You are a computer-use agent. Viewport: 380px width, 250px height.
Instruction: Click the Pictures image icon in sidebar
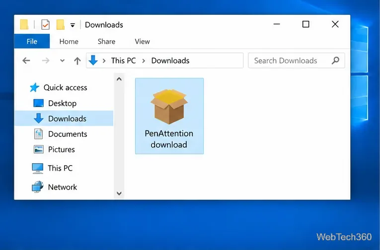pyautogui.click(x=39, y=149)
